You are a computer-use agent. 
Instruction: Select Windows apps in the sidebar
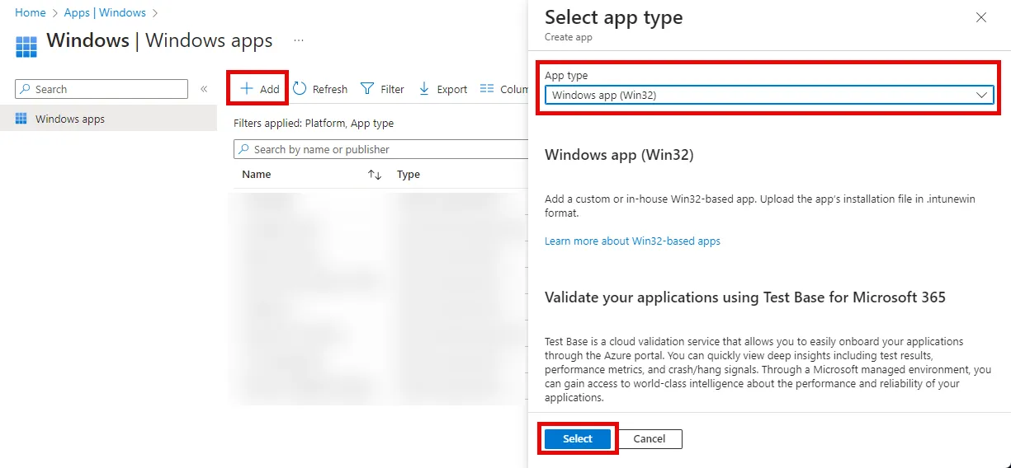coord(108,119)
